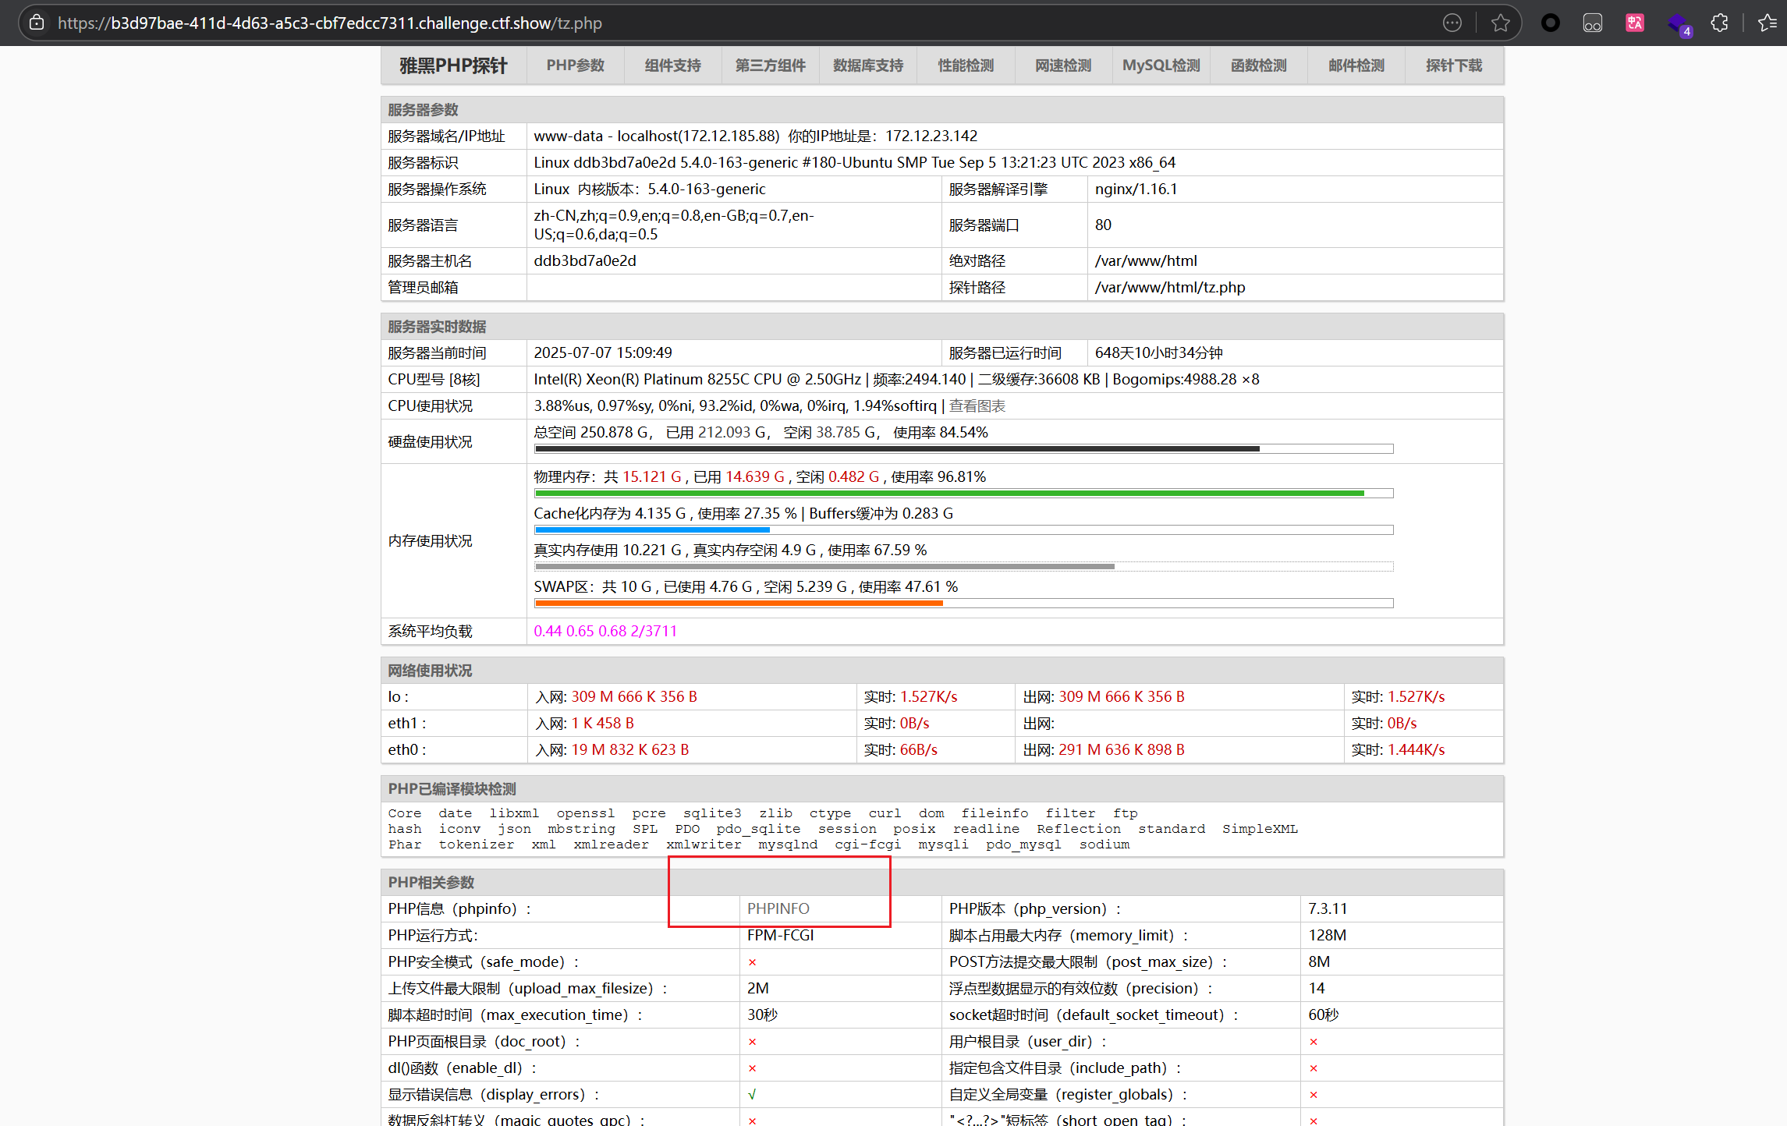Go to the MySQL检测 tab

[x=1161, y=66]
